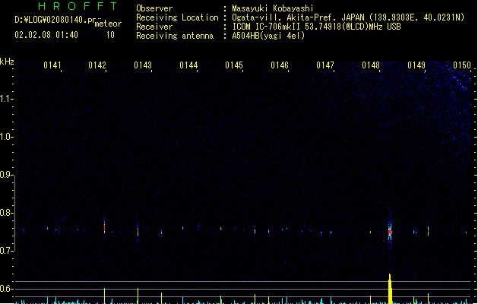Screen dimensions: 478x304
Task: Select the Ogata-vill. Akita-Pref. JAPAN location text
Action: (348, 17)
